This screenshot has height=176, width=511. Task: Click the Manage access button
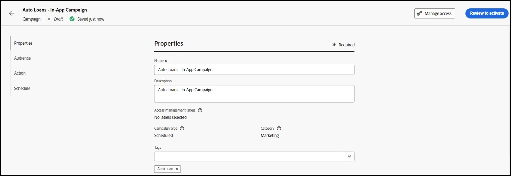[x=435, y=13]
